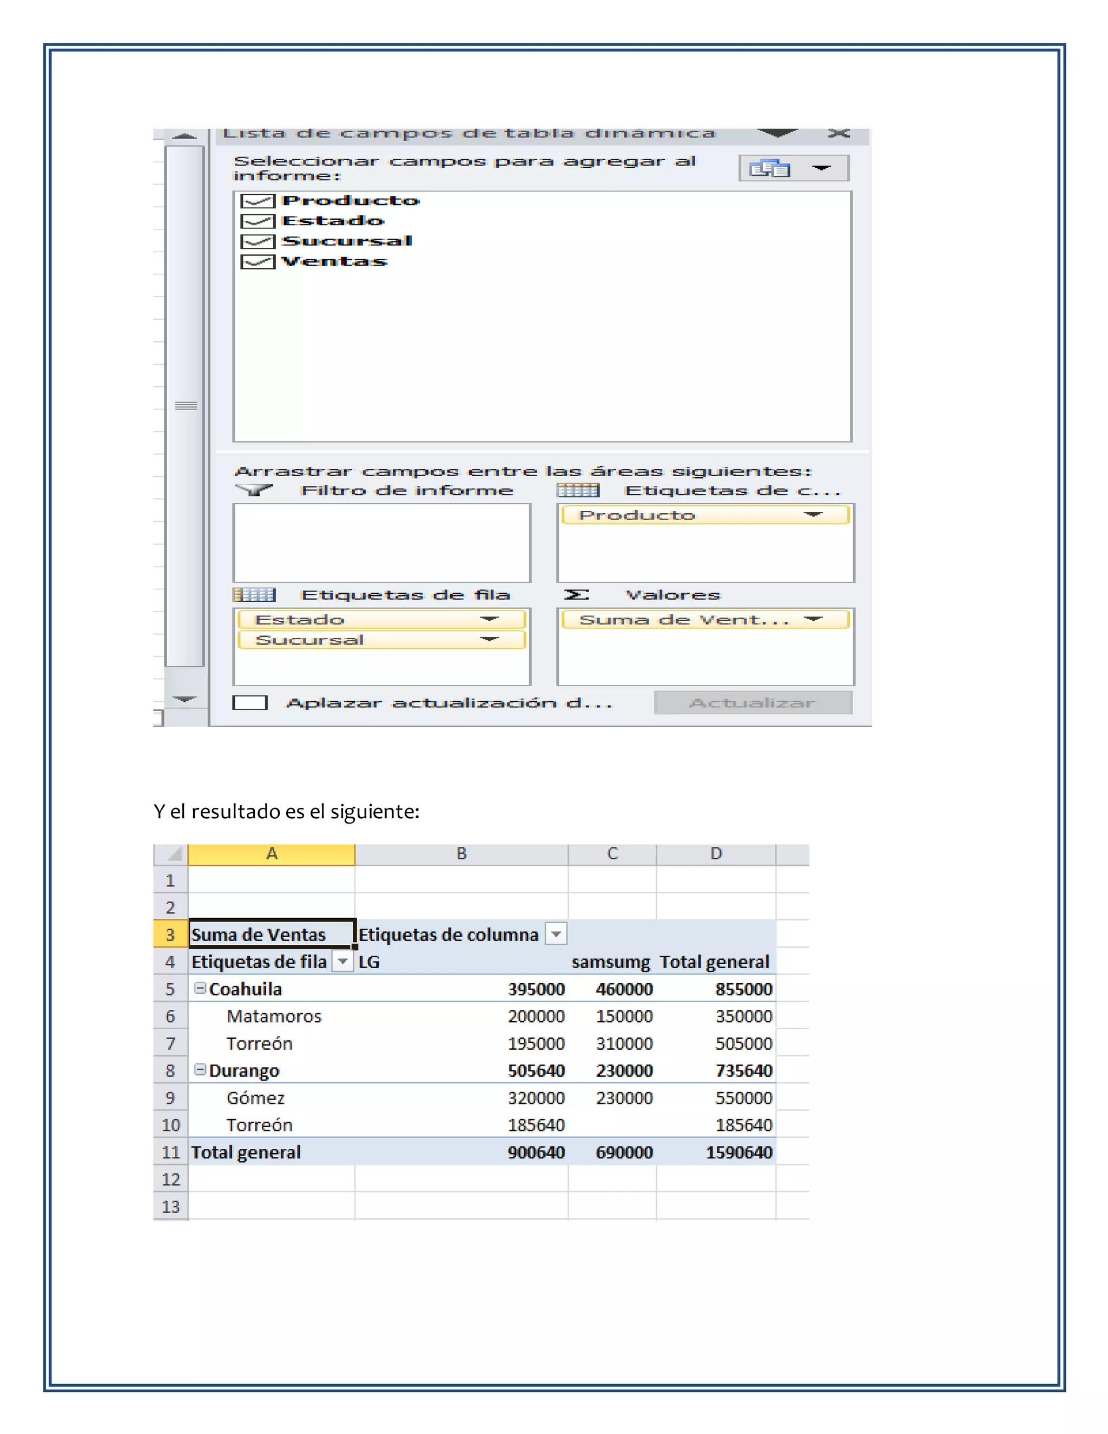Image resolution: width=1108 pixels, height=1434 pixels.
Task: Uncheck the Producto field checkbox
Action: coord(258,201)
